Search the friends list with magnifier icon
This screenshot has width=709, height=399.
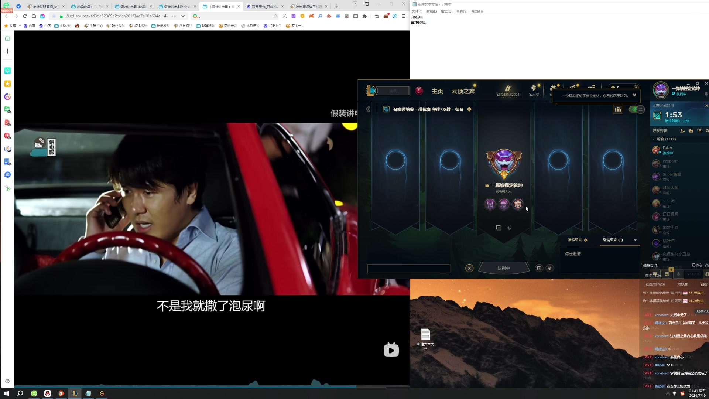(x=707, y=131)
